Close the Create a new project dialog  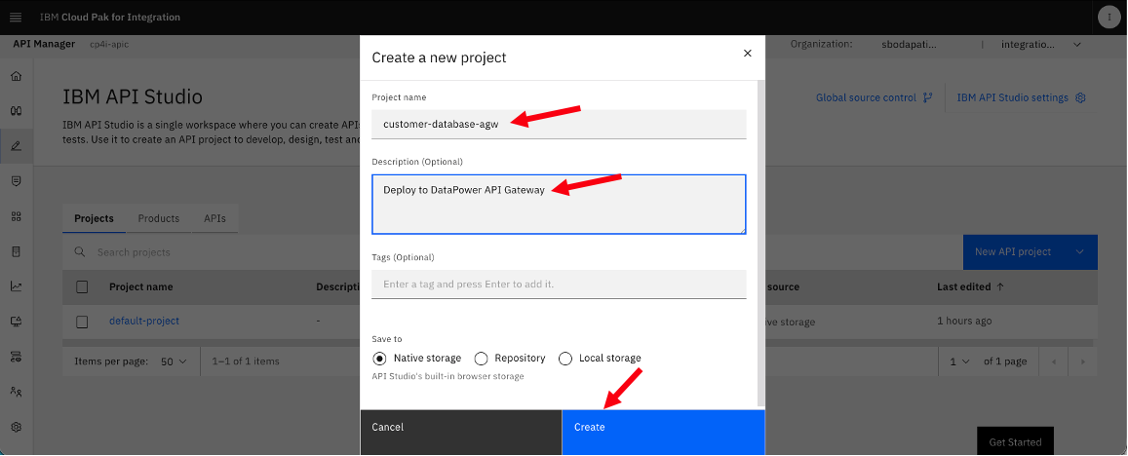coord(748,54)
